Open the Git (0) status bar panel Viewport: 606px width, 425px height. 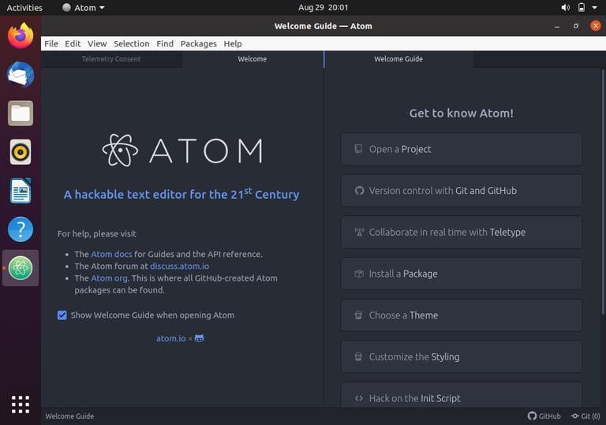pos(585,416)
